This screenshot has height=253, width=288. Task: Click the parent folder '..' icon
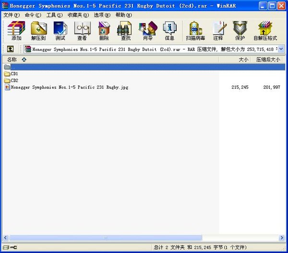[7, 67]
